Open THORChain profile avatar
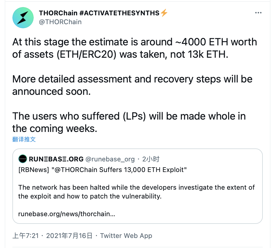This screenshot has width=274, height=248. click(x=23, y=17)
